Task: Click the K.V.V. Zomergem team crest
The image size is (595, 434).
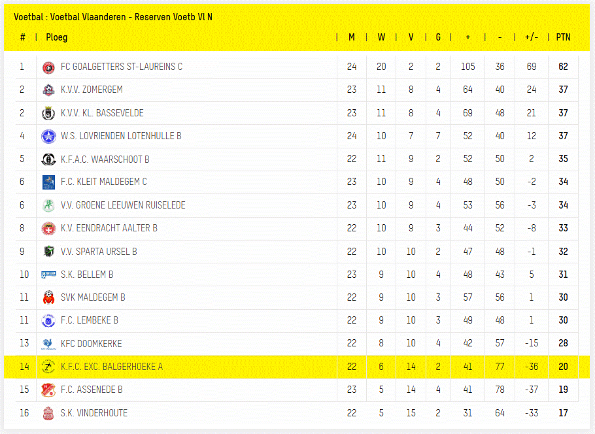Action: 48,90
